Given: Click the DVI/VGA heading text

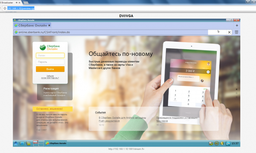Looking at the screenshot, I should [126, 16].
